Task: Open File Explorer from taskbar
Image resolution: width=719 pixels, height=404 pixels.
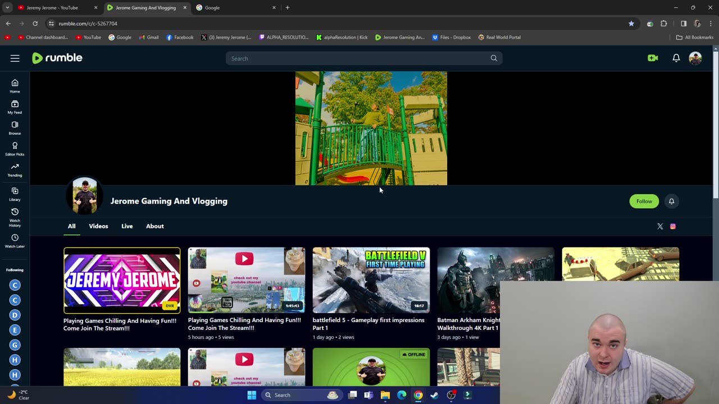Action: point(385,395)
